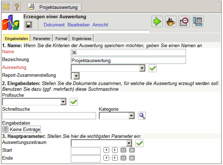Click the Keine Einträge button

(x=22, y=129)
